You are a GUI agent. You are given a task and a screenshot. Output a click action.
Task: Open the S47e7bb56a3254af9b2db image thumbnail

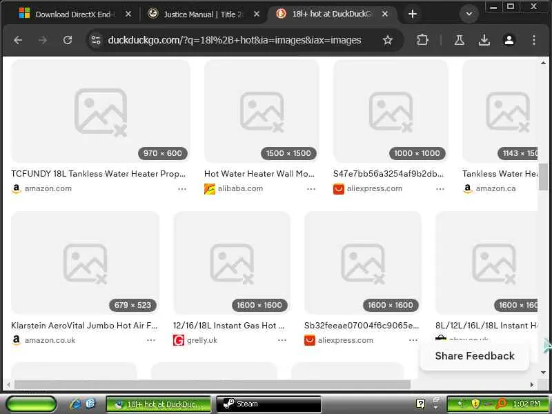coord(391,111)
